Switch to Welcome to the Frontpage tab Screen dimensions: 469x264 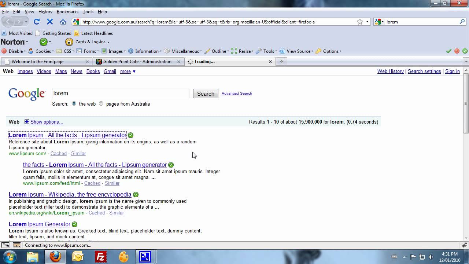tap(46, 62)
